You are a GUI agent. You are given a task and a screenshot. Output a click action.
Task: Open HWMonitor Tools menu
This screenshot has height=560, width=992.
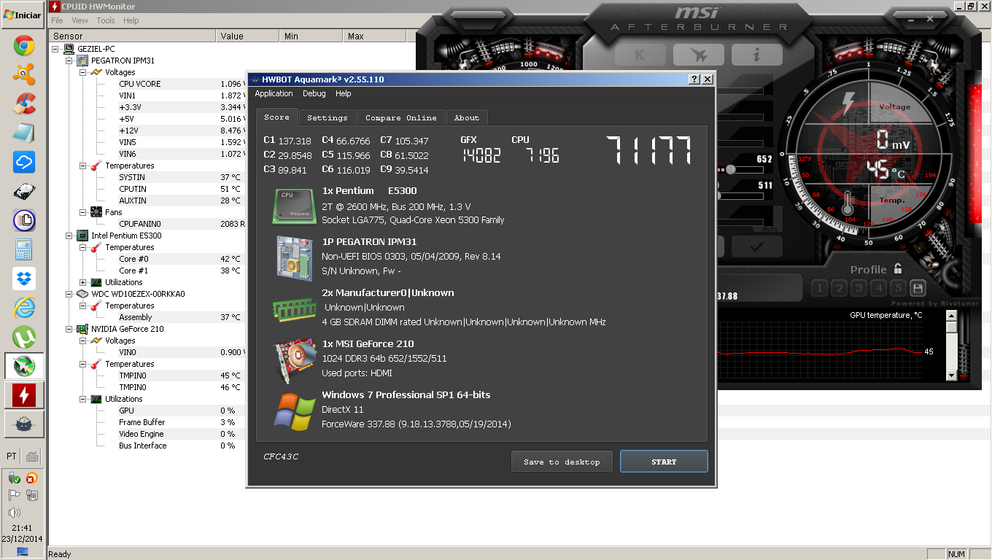pyautogui.click(x=106, y=20)
